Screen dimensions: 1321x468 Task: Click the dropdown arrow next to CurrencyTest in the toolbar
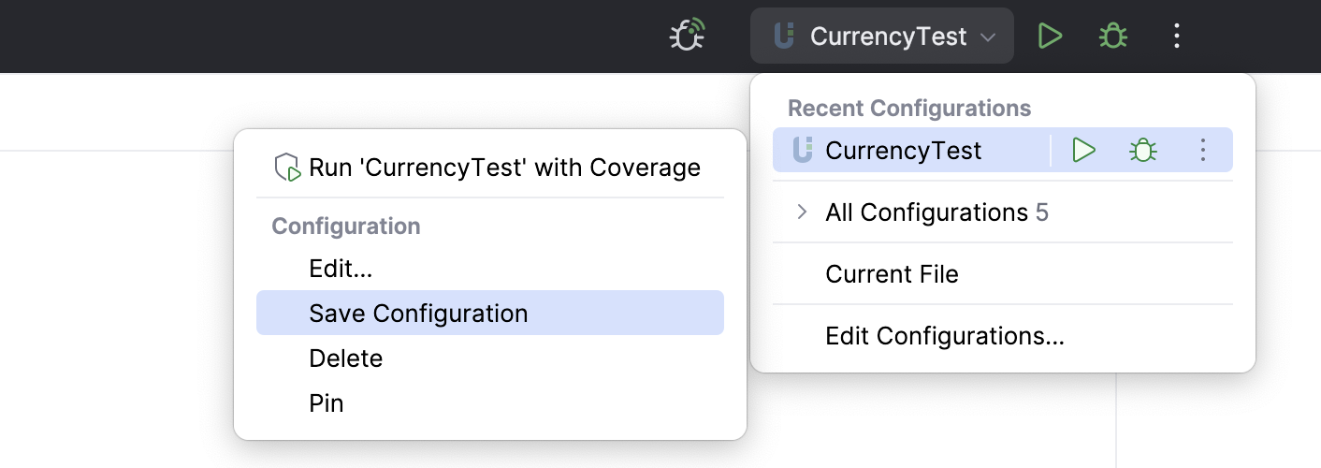point(988,37)
